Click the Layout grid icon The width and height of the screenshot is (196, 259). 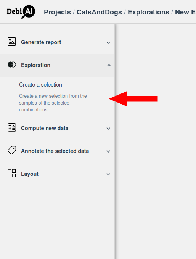click(x=12, y=173)
